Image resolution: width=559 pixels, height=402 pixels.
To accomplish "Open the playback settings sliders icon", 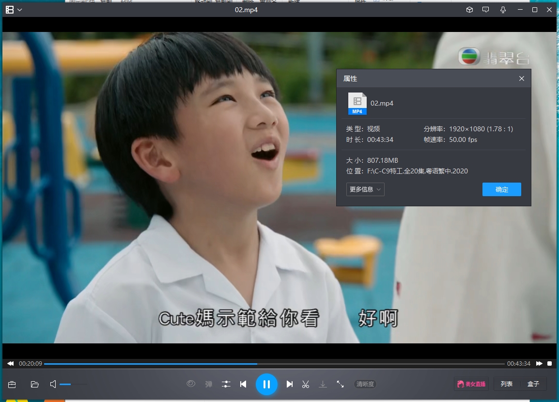I will 226,384.
